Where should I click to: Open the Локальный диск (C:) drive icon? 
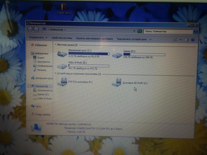pos(62,53)
